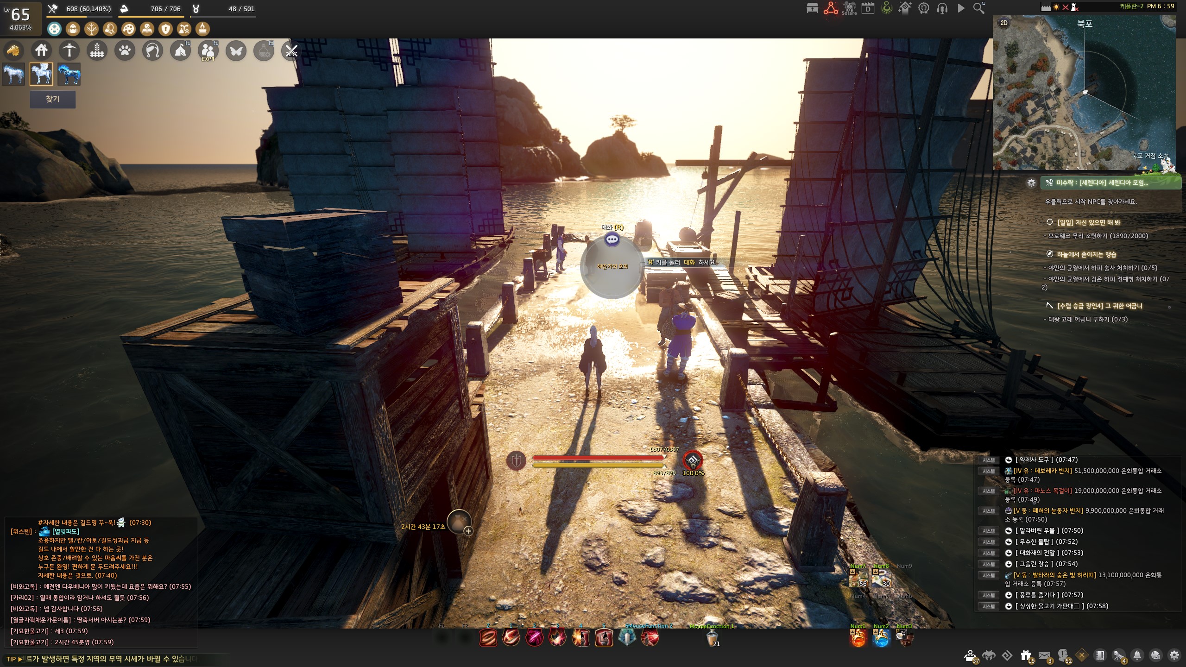This screenshot has height=667, width=1186.
Task: Open the treasure chest icon in top bar
Action: [812, 8]
